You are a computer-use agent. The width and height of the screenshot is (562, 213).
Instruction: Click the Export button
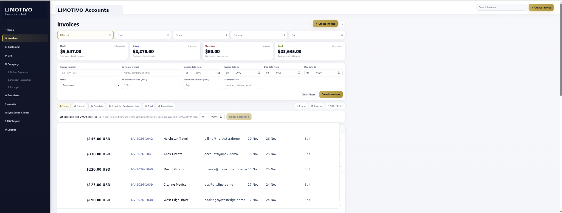coord(301,106)
